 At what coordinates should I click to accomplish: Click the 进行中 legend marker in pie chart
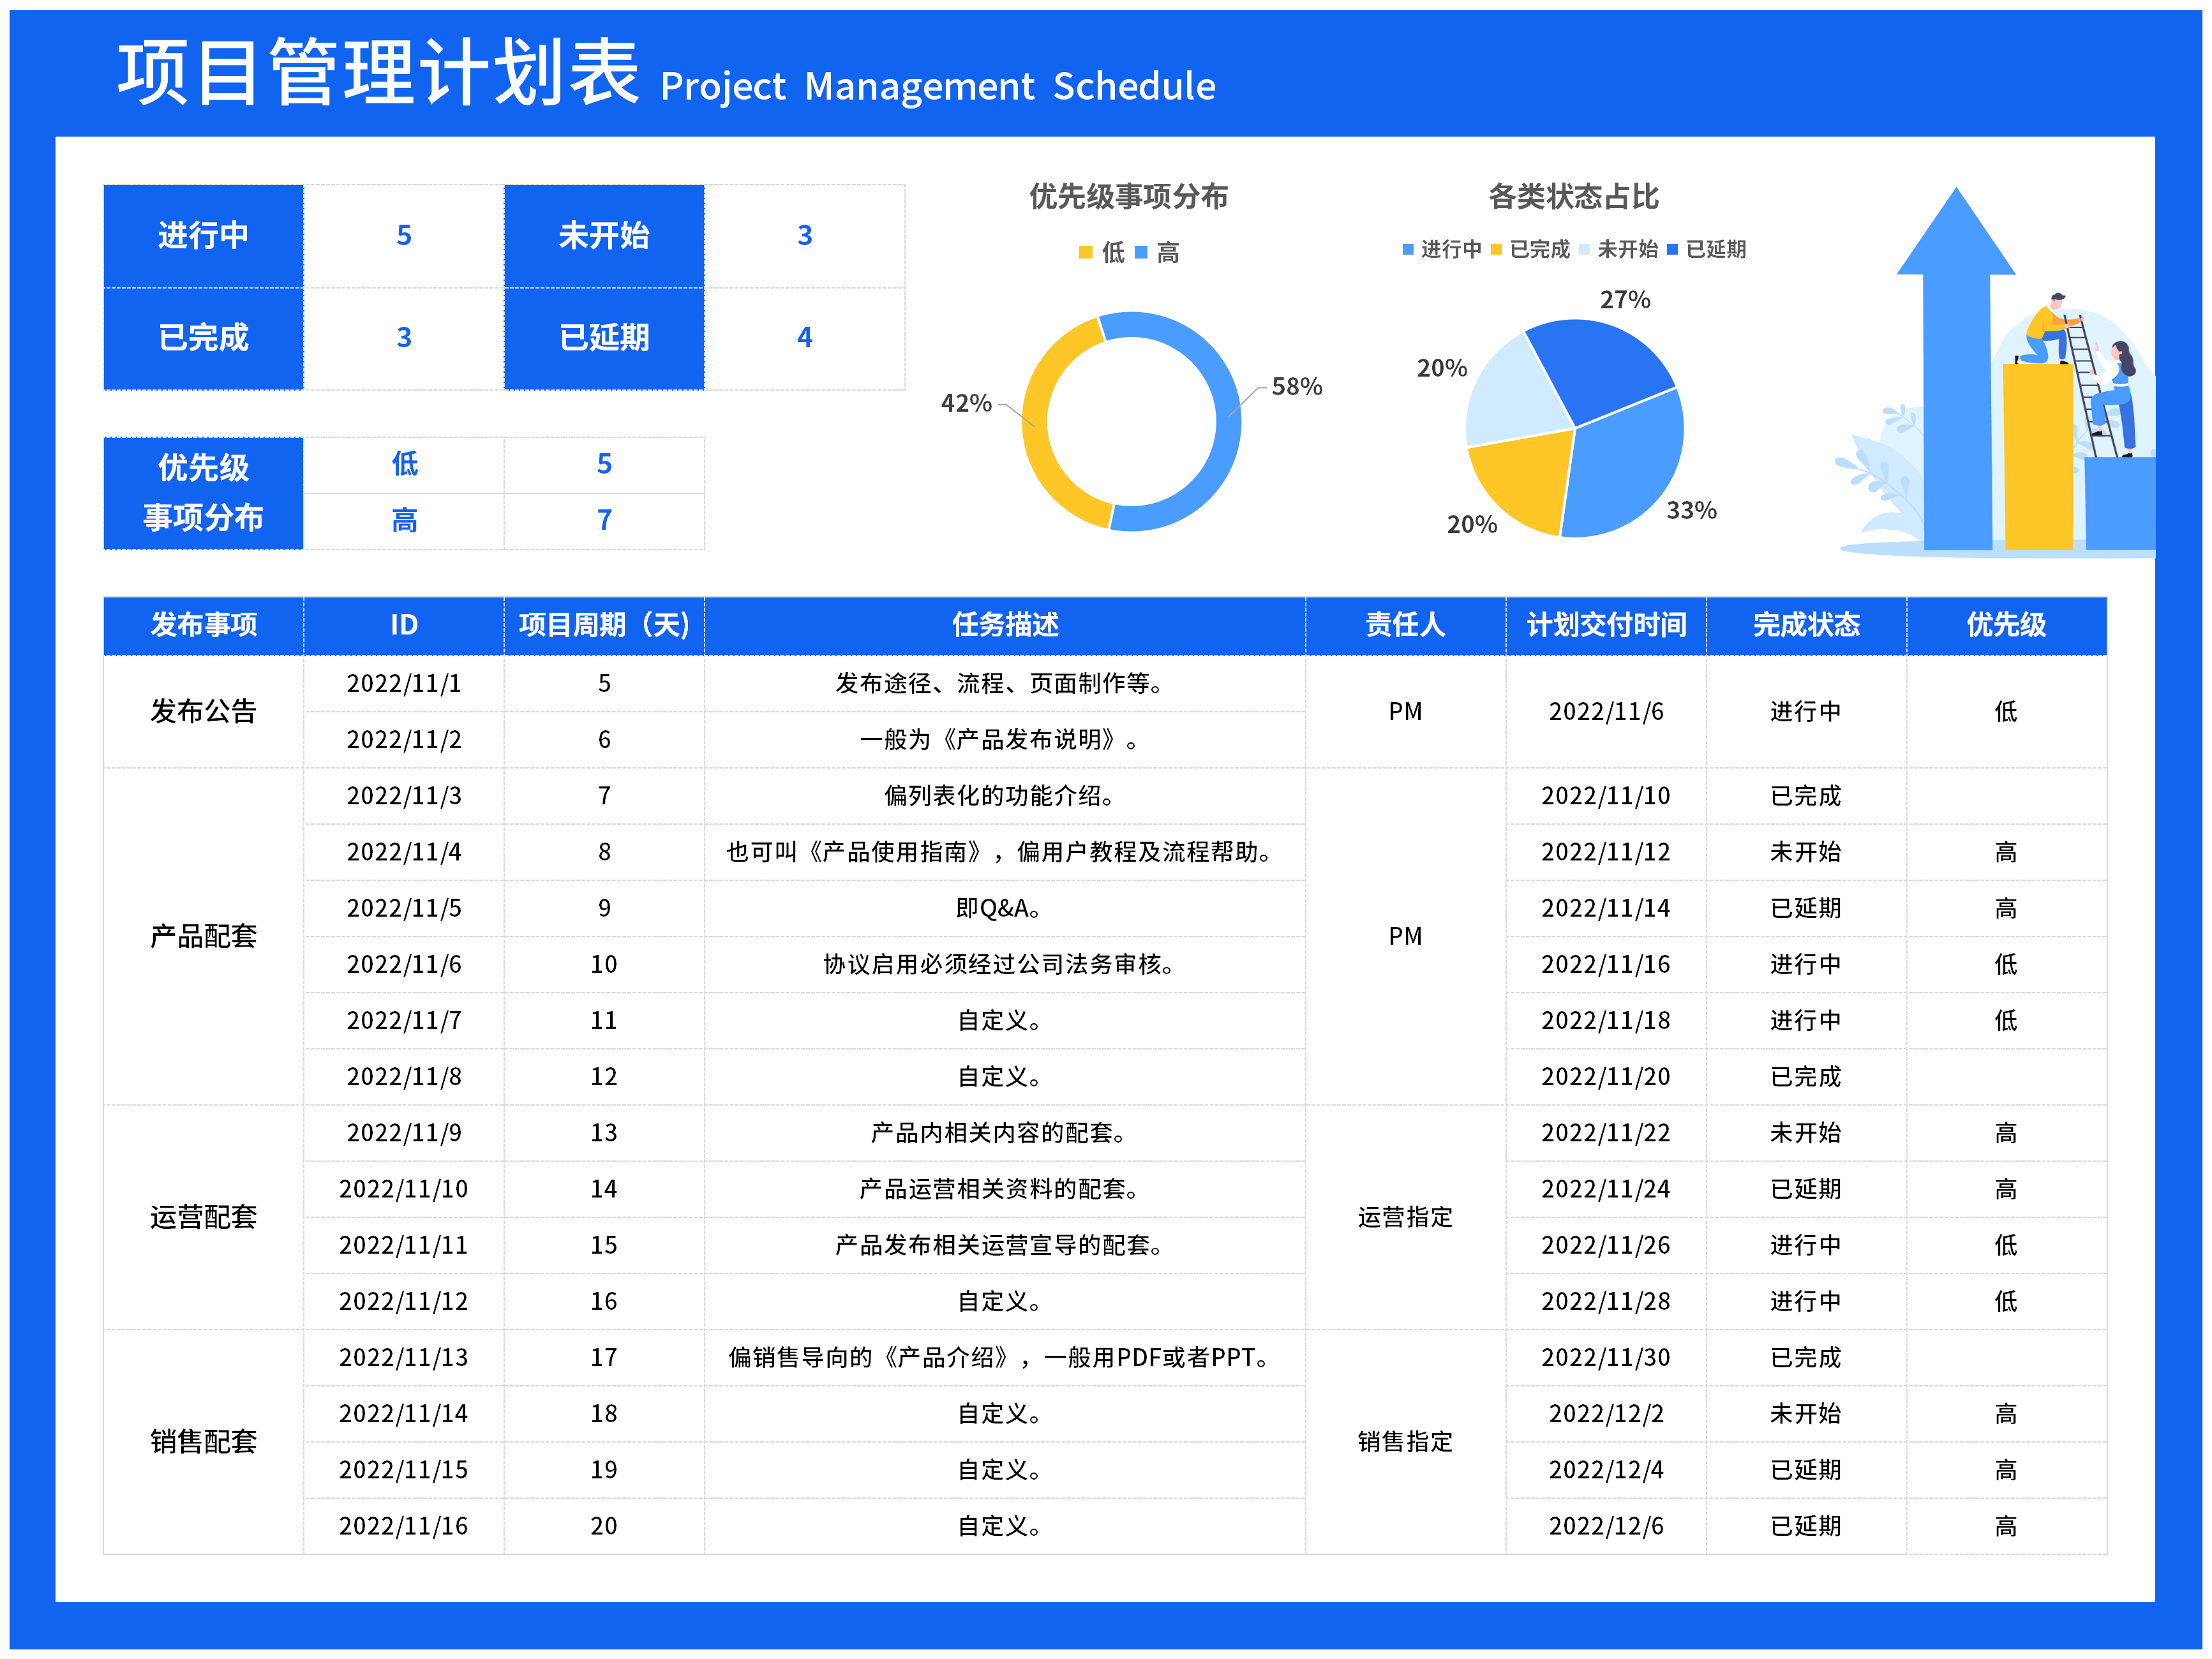[1408, 249]
